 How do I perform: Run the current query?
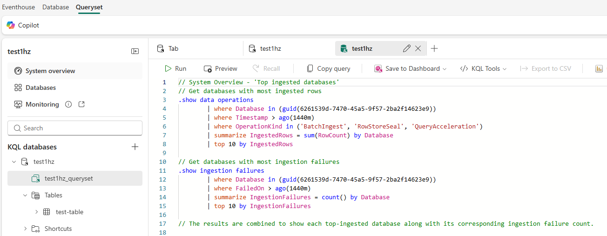pos(175,68)
